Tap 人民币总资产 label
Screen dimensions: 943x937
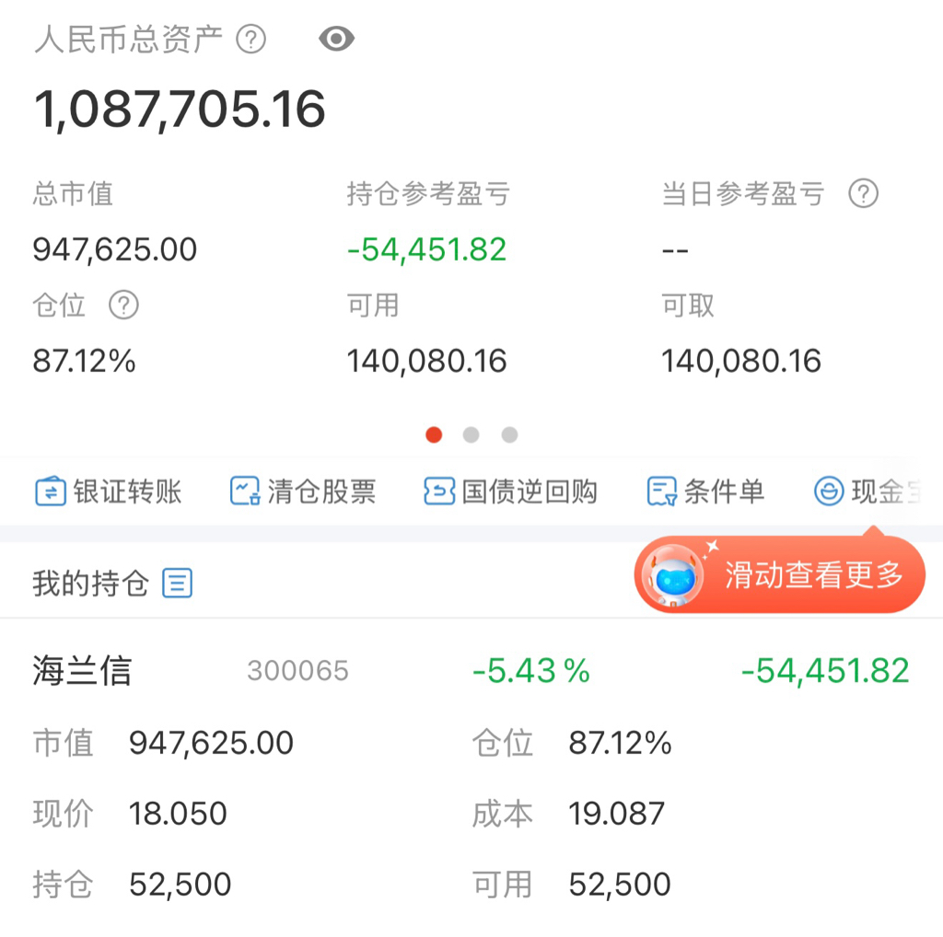(x=129, y=40)
